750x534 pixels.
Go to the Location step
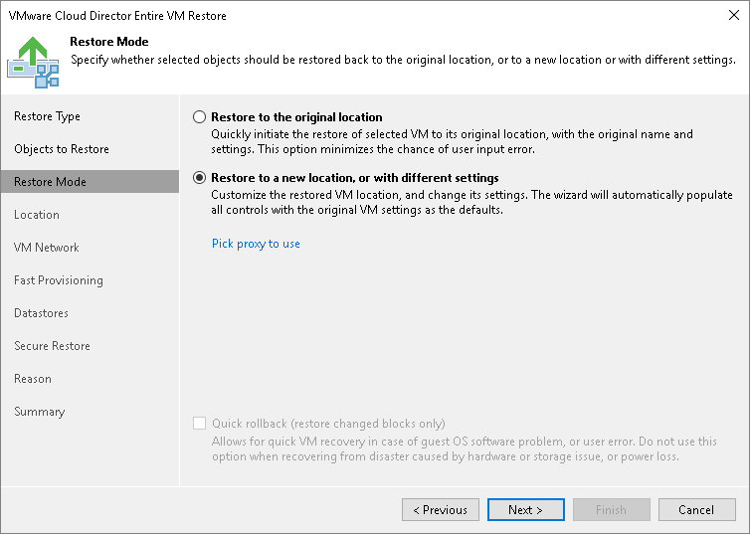coord(37,215)
